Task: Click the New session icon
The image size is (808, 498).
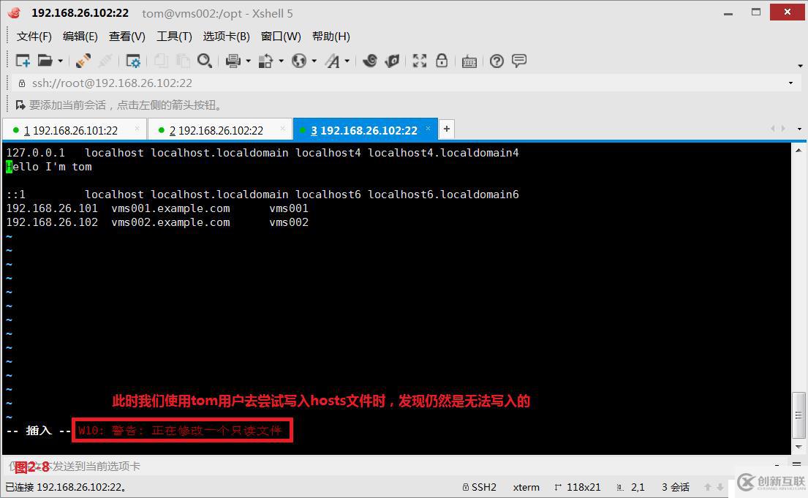Action: (x=23, y=61)
